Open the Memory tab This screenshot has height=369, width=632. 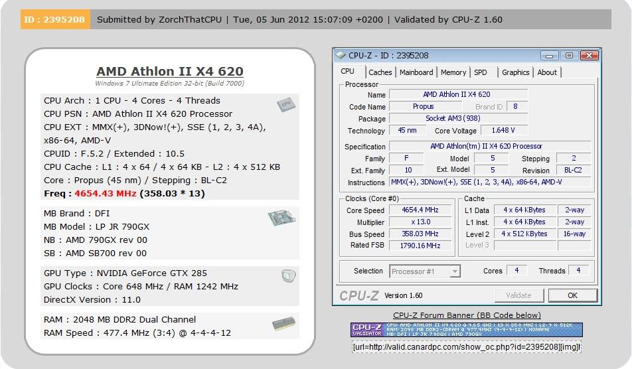pyautogui.click(x=453, y=72)
